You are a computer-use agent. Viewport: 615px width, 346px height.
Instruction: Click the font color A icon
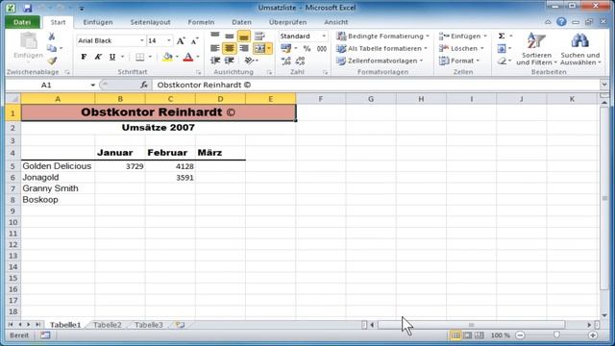click(188, 58)
